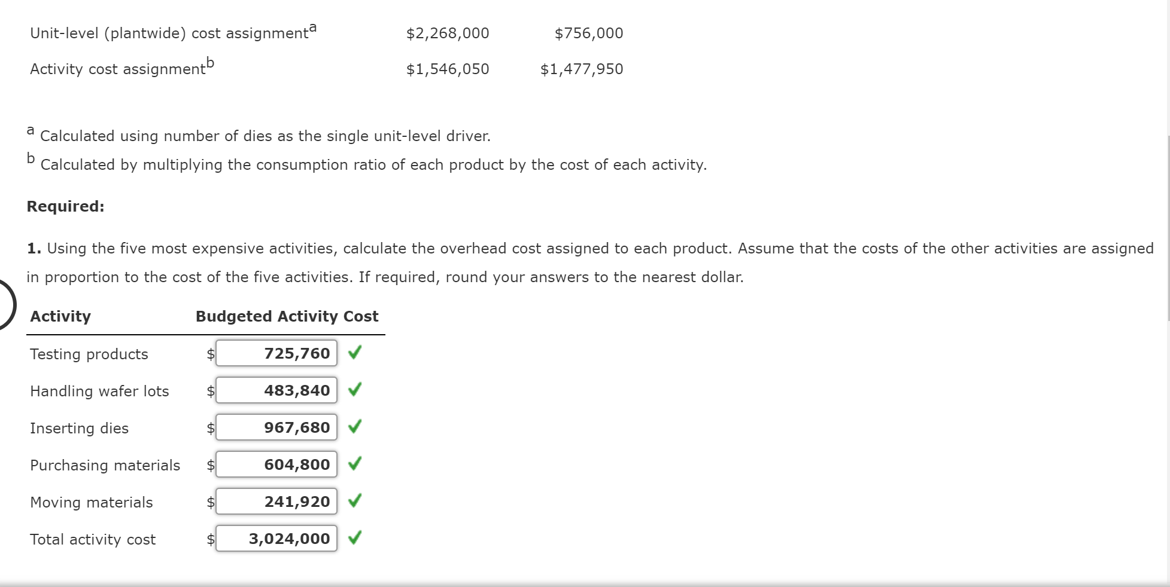Click the green checkmark beside Purchasing materials

click(x=354, y=464)
